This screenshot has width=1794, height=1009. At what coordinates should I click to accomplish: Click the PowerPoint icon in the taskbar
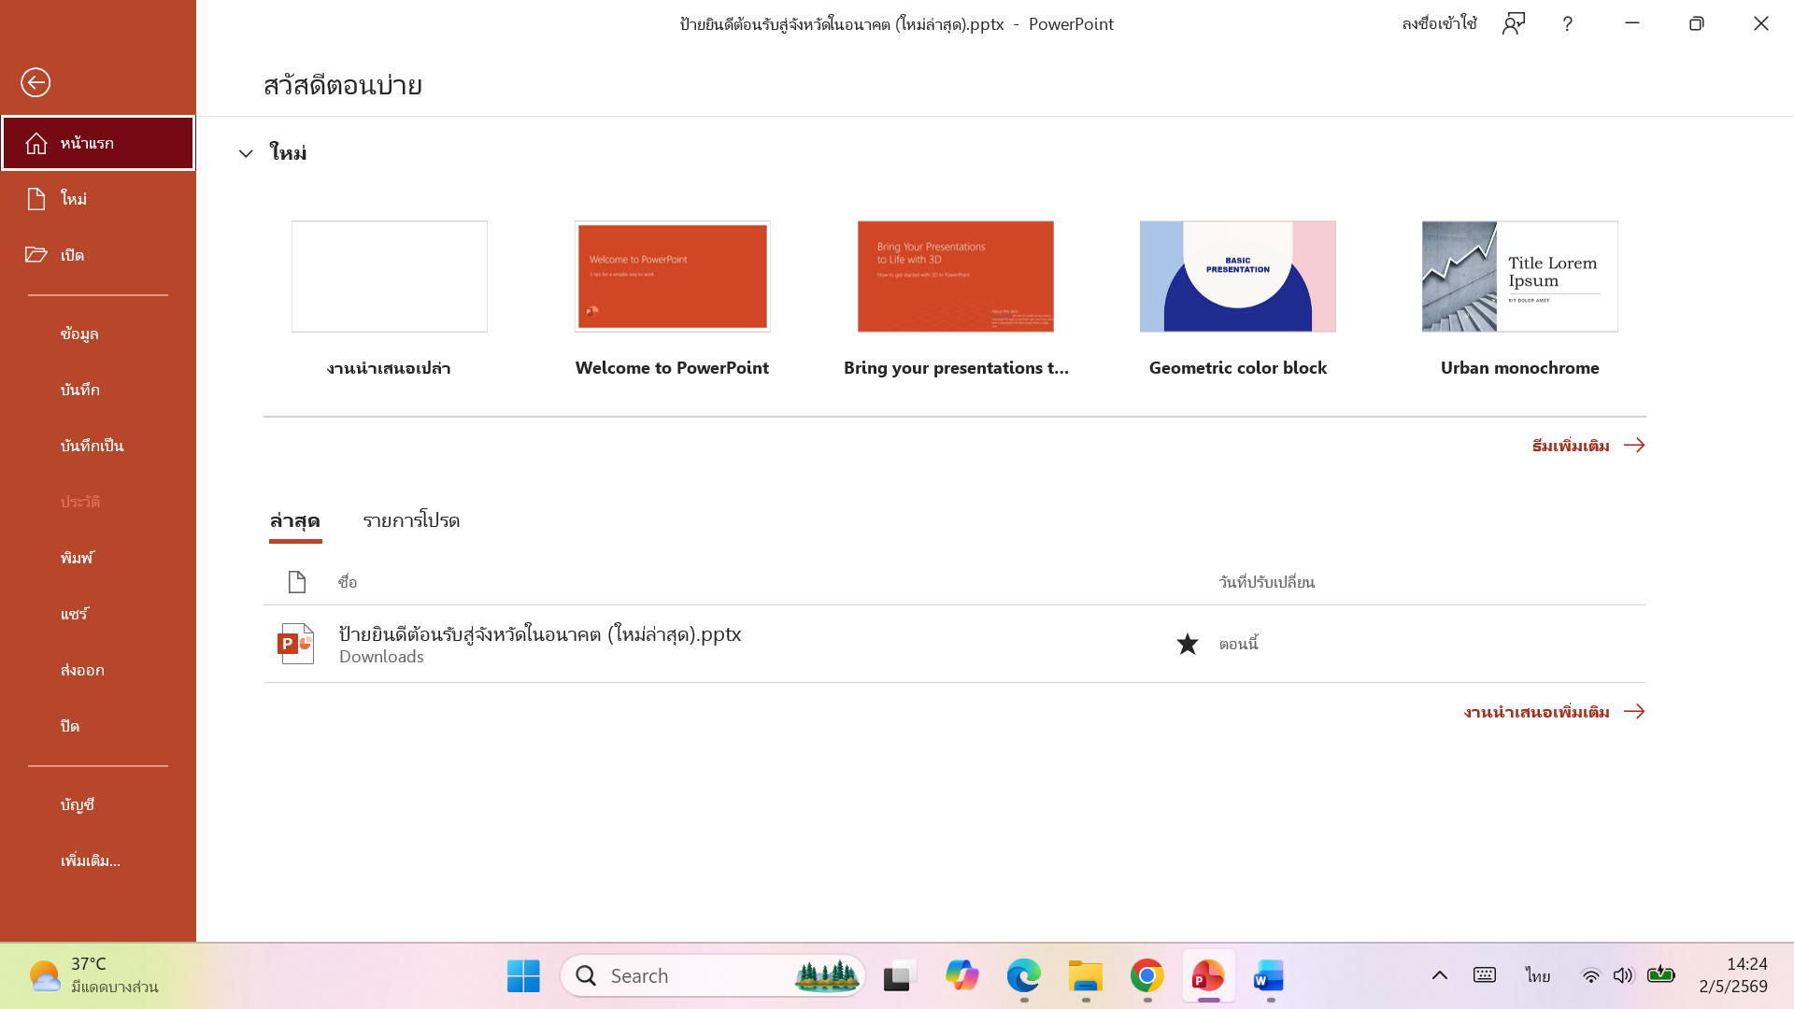click(1209, 976)
